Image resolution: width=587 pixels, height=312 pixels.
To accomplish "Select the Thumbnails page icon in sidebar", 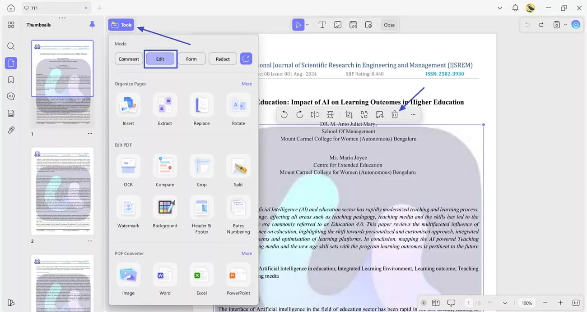I will (11, 63).
